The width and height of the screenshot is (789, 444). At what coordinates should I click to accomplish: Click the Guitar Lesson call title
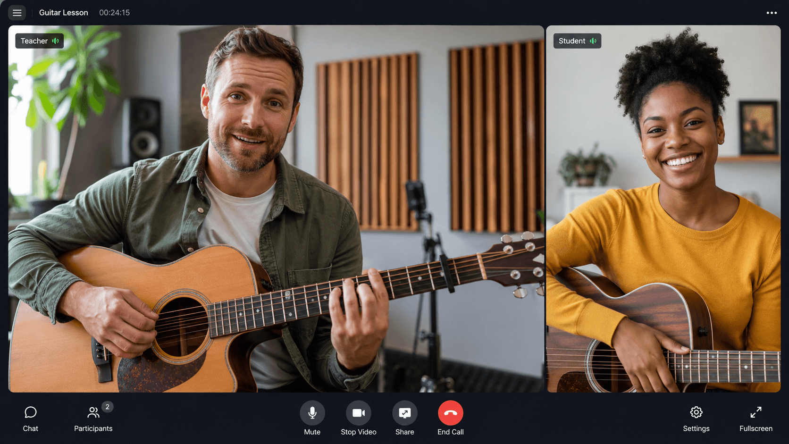tap(64, 13)
